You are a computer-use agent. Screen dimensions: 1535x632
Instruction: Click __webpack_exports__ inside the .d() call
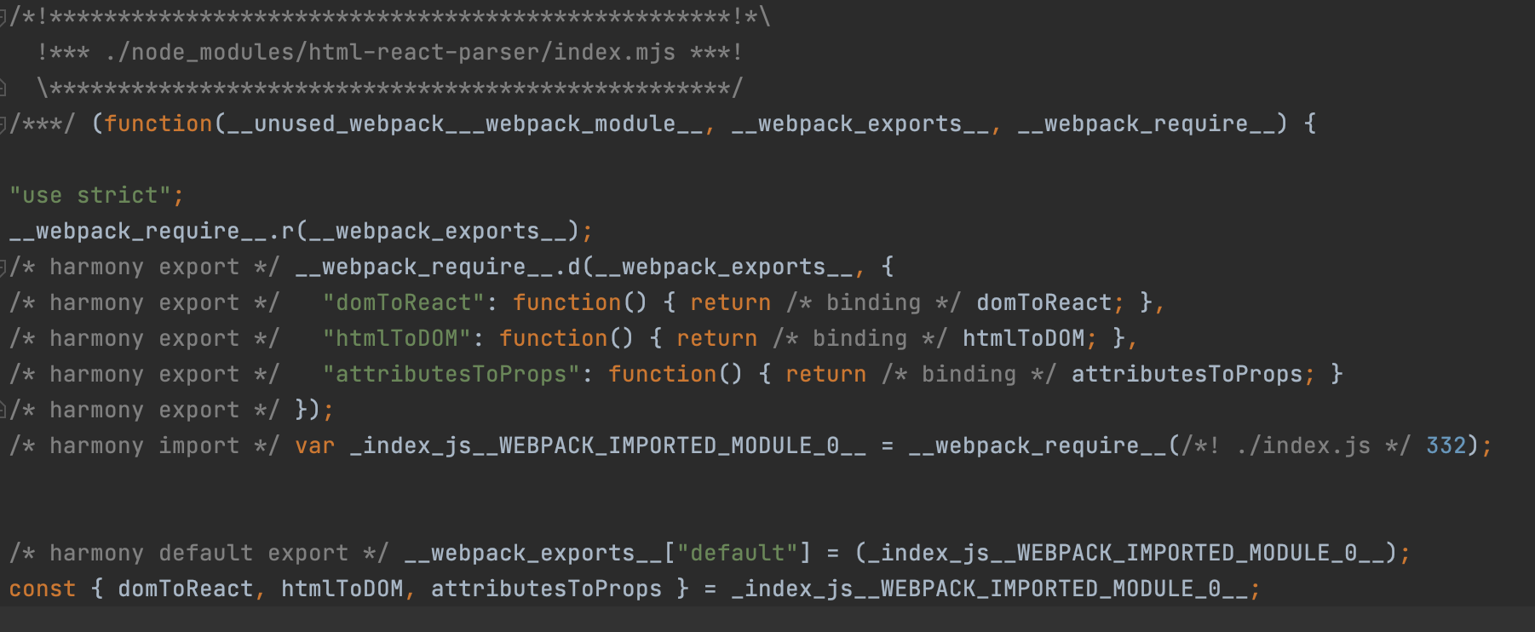[724, 267]
